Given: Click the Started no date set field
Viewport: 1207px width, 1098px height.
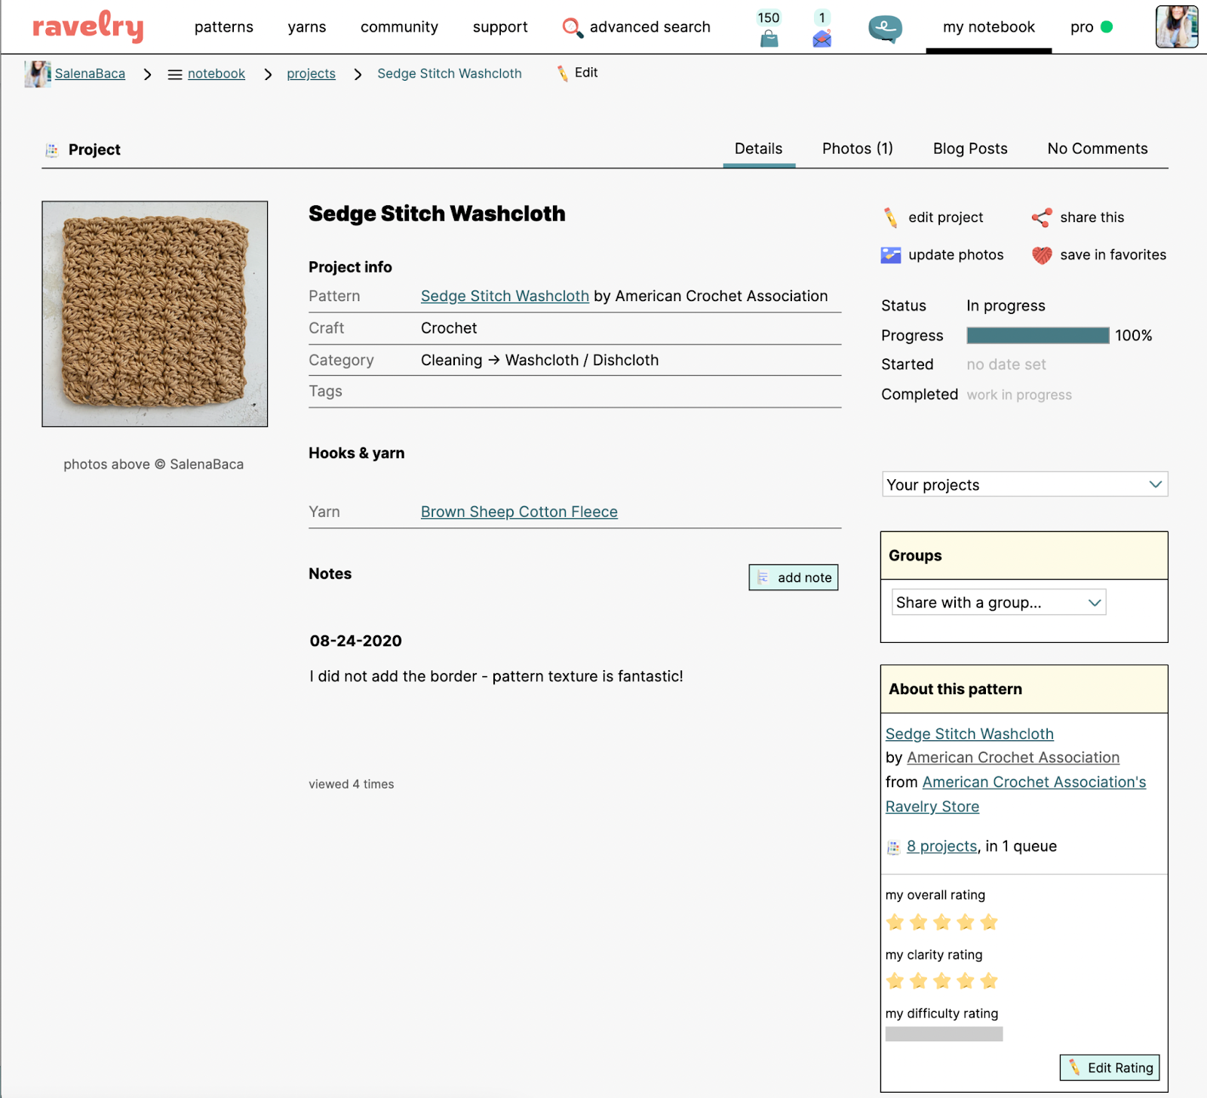Looking at the screenshot, I should [x=1006, y=365].
